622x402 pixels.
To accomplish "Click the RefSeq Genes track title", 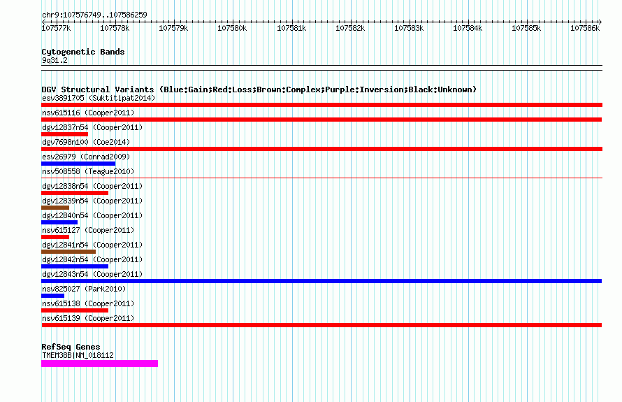I will [71, 347].
